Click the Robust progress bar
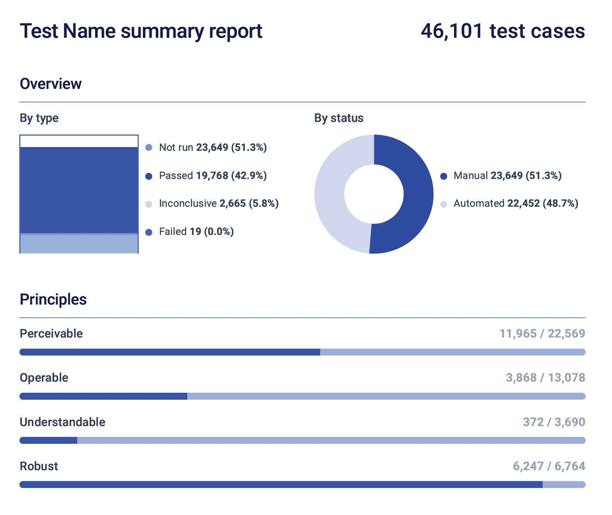 (x=302, y=484)
